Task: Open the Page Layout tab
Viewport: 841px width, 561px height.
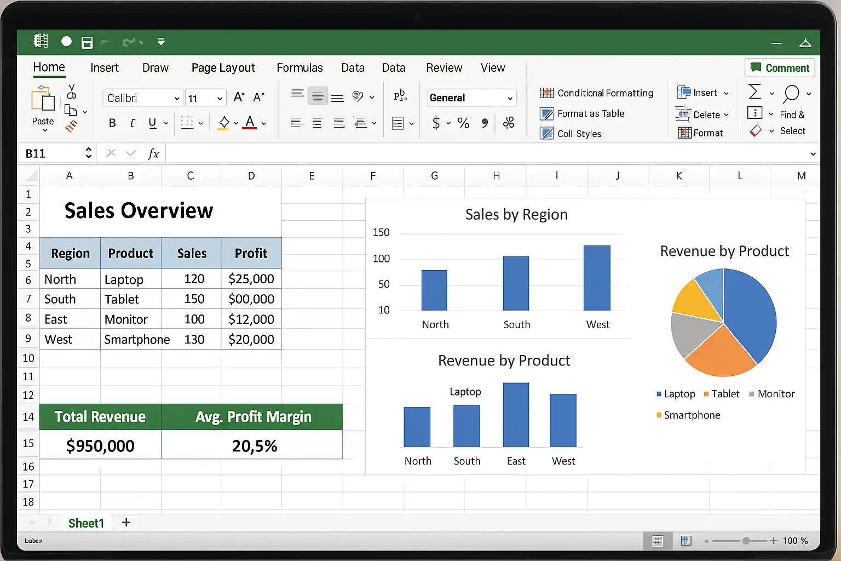Action: pyautogui.click(x=223, y=68)
